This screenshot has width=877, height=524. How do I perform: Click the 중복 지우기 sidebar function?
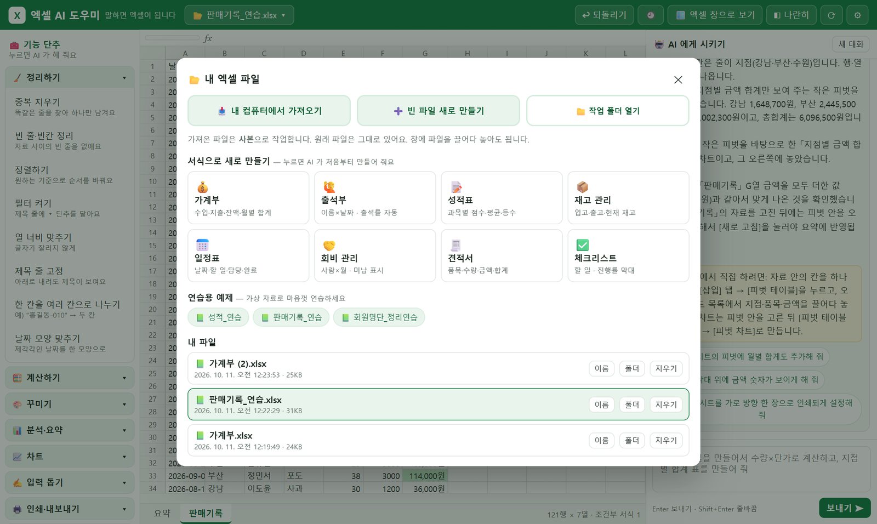(70, 107)
